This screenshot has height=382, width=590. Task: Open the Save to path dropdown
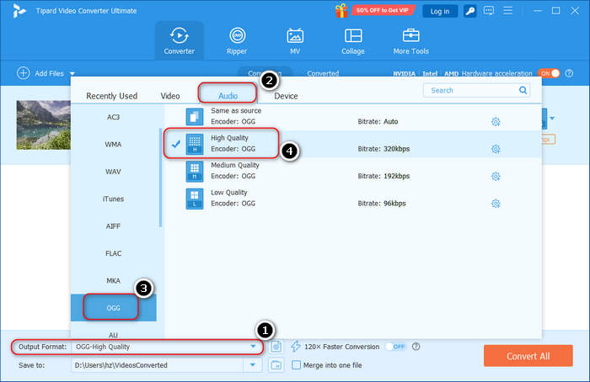(253, 364)
